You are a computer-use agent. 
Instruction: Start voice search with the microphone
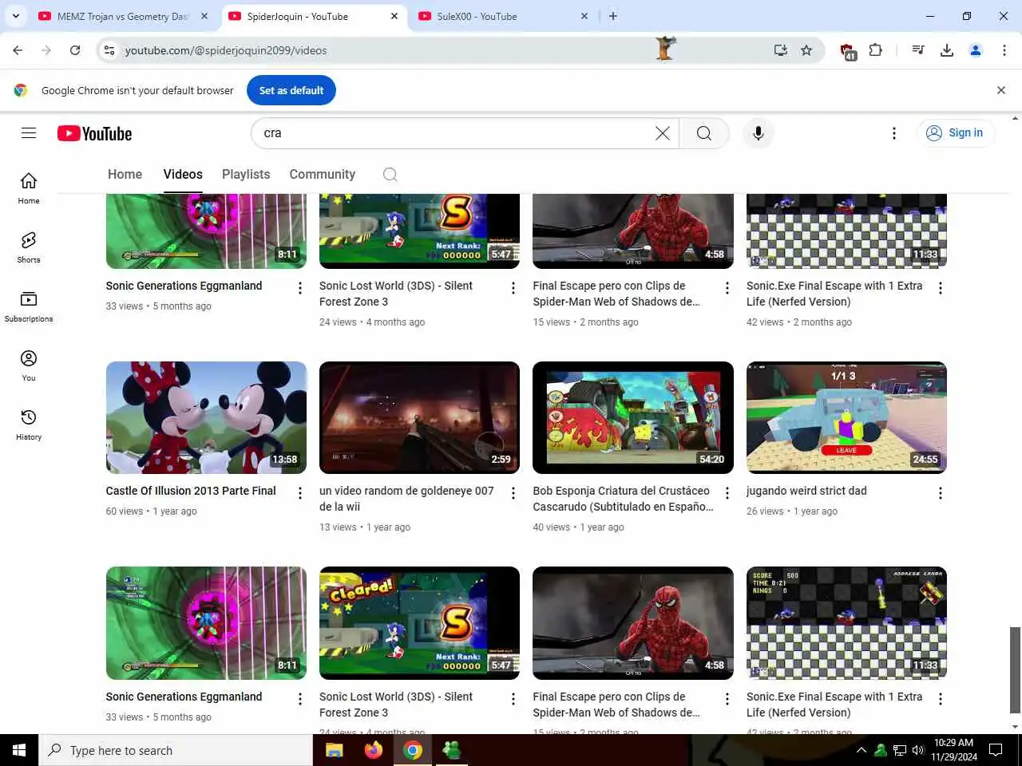click(x=759, y=133)
